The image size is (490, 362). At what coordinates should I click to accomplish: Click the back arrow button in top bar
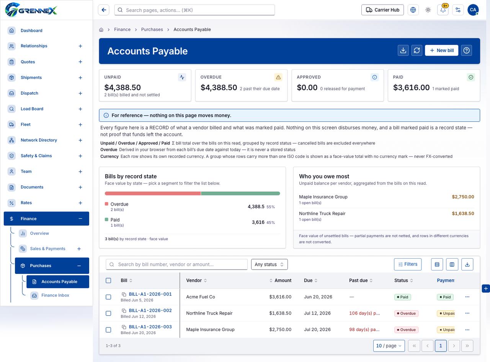pos(104,10)
